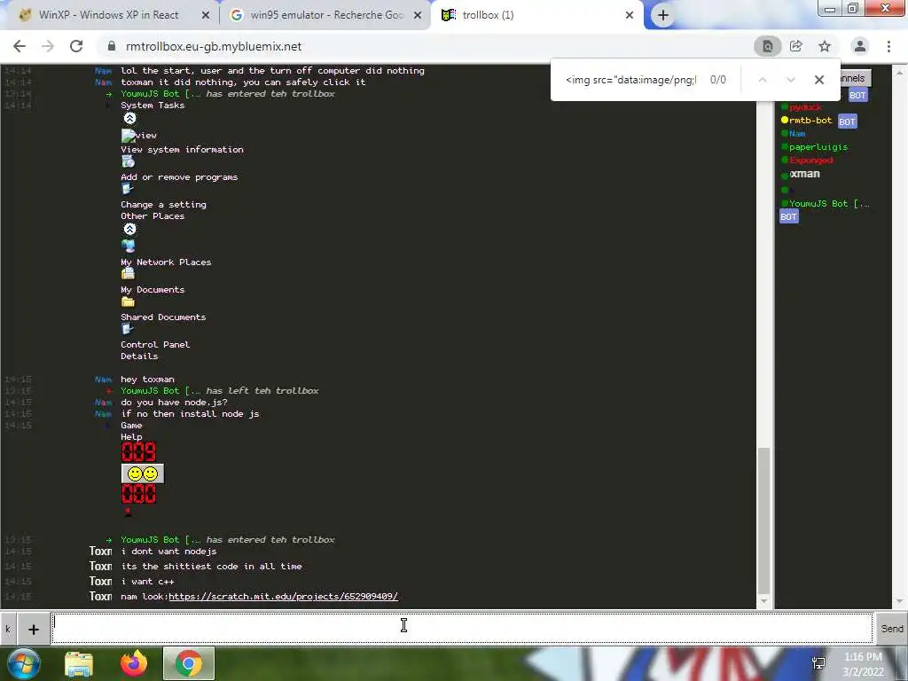Click the browser forward arrow
The image size is (908, 681).
click(48, 46)
